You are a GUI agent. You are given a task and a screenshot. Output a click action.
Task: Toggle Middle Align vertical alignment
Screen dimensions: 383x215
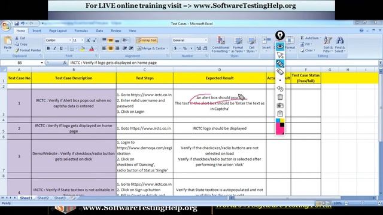pyautogui.click(x=110, y=40)
